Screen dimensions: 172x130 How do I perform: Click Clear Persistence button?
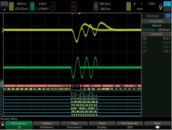tap(74, 125)
